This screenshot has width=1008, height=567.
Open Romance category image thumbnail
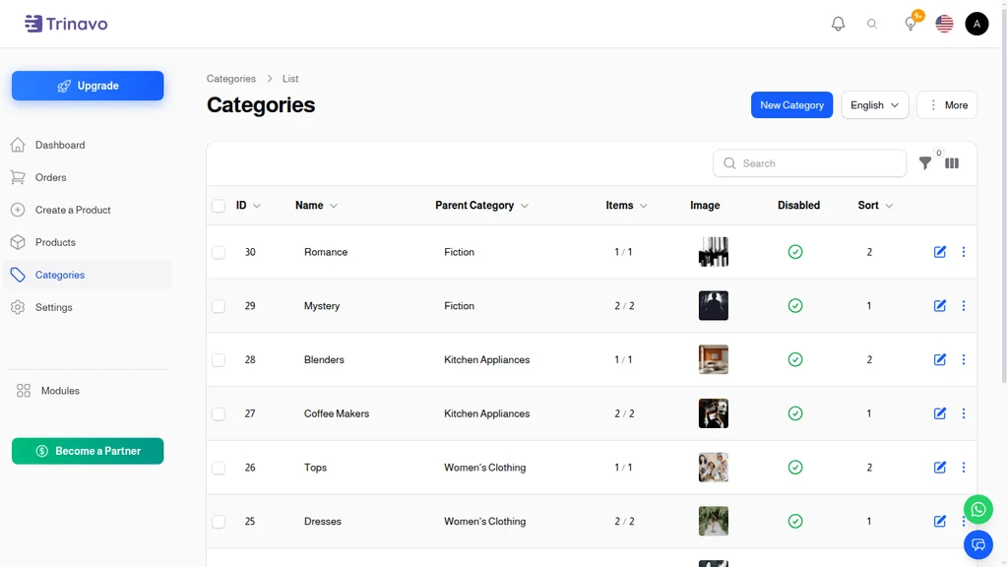coord(713,252)
